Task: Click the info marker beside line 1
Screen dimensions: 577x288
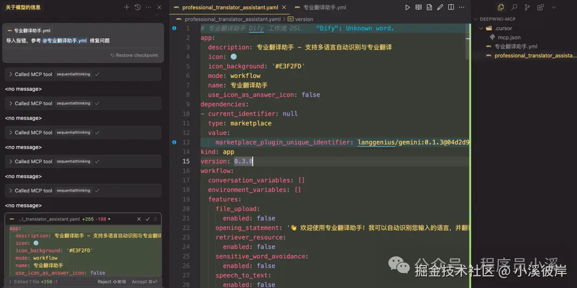Action: click(x=174, y=28)
